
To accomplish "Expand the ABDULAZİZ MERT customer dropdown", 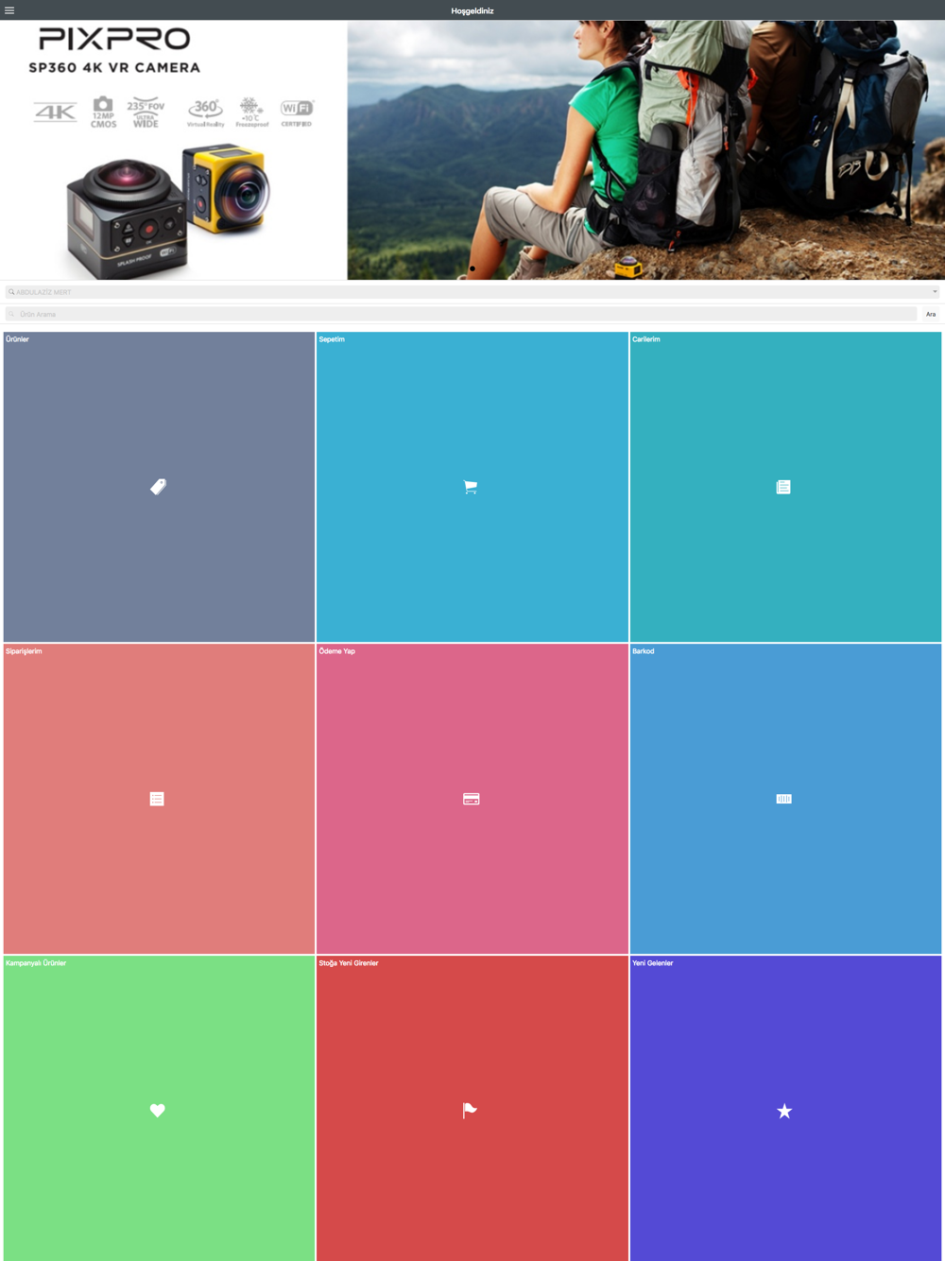I will tap(472, 292).
